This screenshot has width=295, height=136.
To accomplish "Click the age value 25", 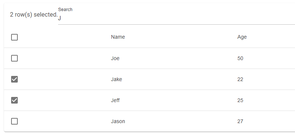I will click(x=240, y=100).
